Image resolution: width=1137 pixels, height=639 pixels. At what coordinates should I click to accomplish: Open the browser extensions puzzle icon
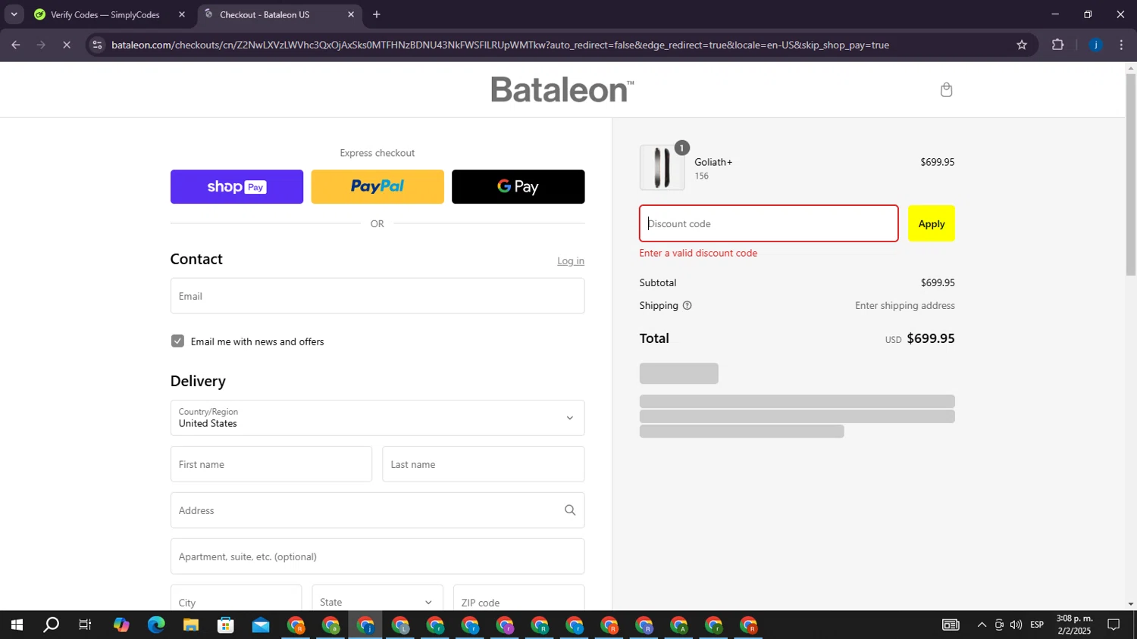[1058, 45]
